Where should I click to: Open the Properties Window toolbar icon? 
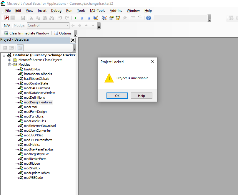(111, 18)
